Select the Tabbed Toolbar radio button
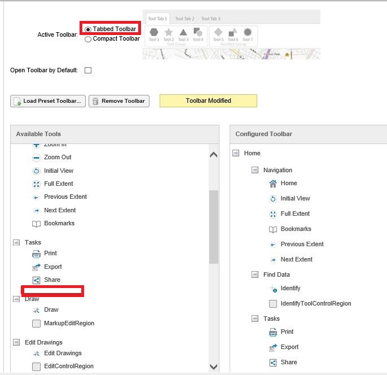This screenshot has height=375, width=387. 88,29
